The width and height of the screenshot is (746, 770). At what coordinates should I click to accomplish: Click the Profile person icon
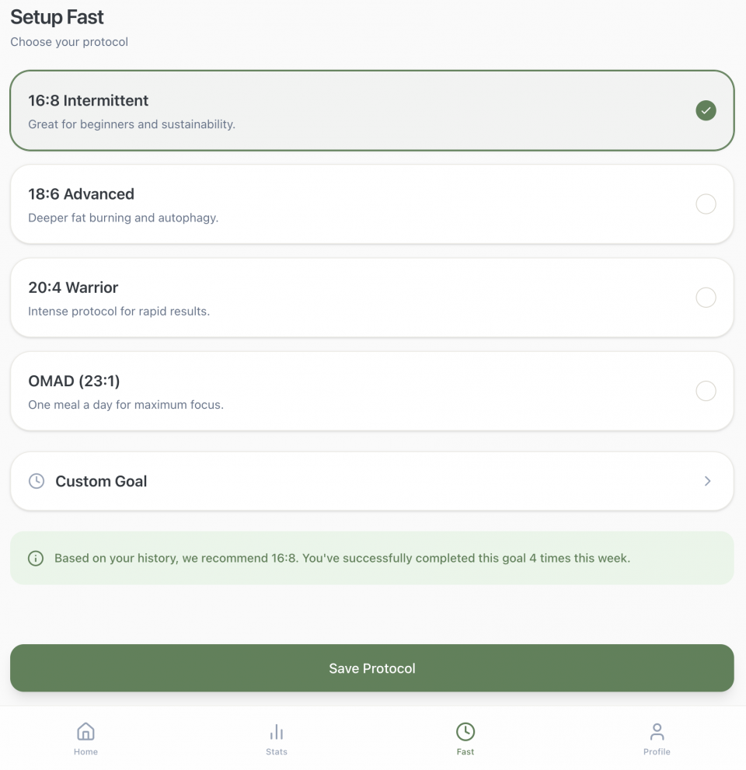pyautogui.click(x=657, y=732)
